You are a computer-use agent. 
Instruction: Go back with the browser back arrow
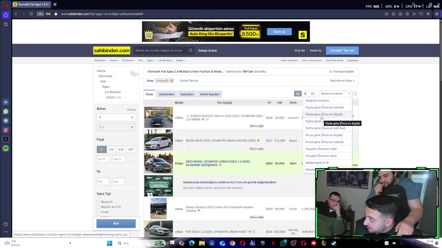coord(16,14)
